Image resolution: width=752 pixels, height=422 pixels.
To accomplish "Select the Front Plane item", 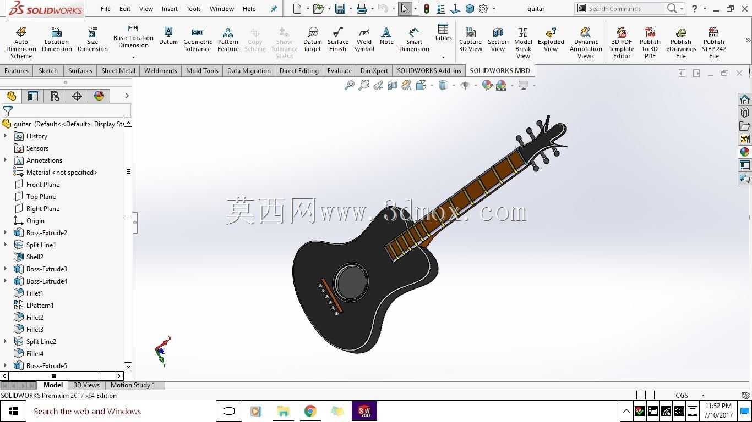I will click(37, 184).
